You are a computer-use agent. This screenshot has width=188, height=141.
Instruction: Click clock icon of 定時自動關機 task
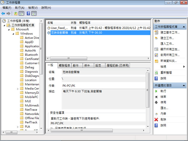tap(49, 33)
